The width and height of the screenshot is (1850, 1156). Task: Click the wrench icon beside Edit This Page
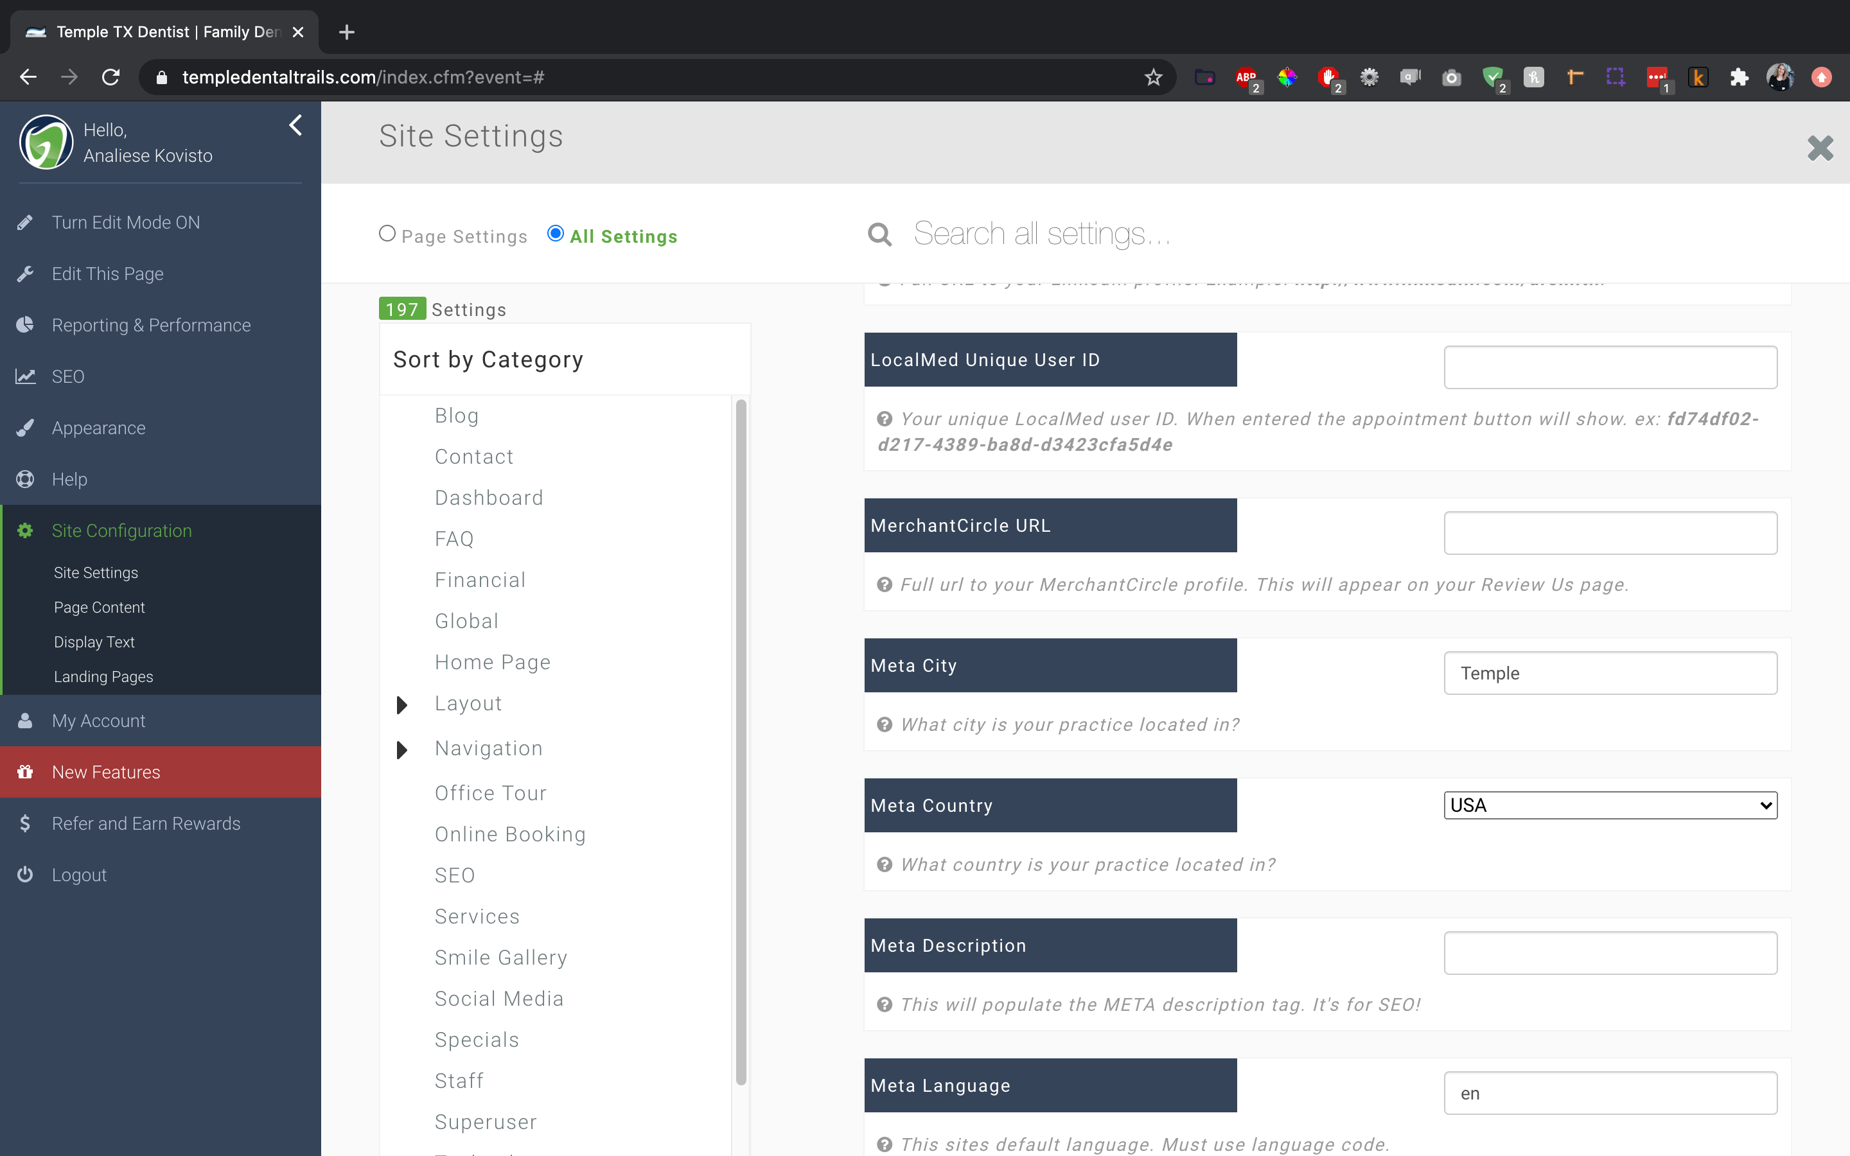click(24, 274)
